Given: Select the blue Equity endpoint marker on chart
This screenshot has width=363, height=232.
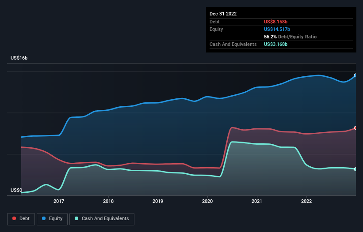Looking at the screenshot, I should coord(355,75).
